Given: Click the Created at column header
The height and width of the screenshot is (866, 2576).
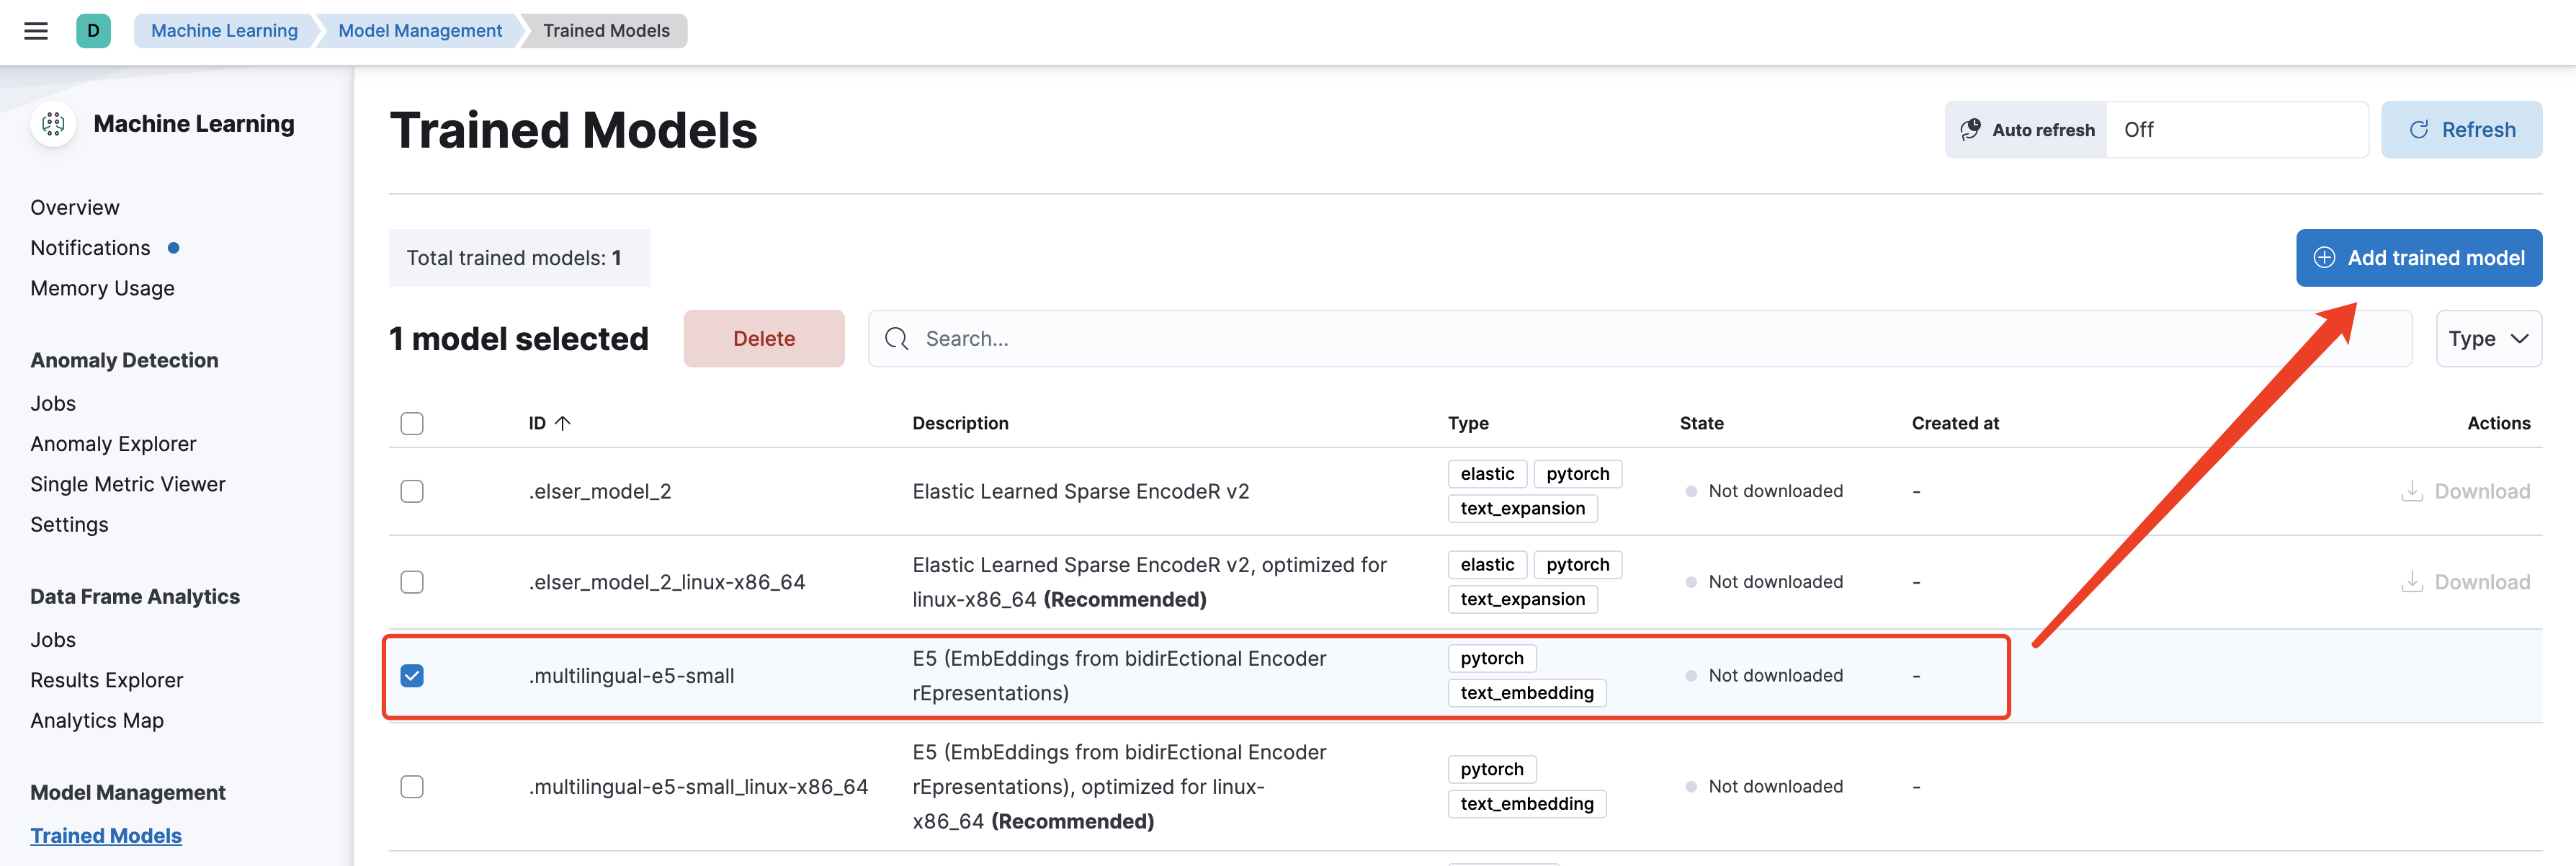Looking at the screenshot, I should pos(1955,423).
